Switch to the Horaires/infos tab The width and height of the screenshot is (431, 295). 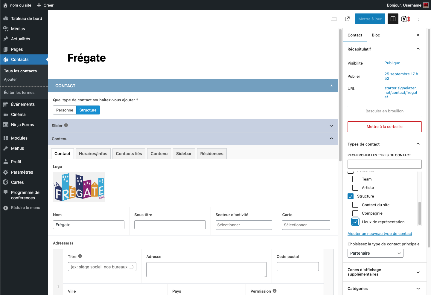click(x=93, y=154)
